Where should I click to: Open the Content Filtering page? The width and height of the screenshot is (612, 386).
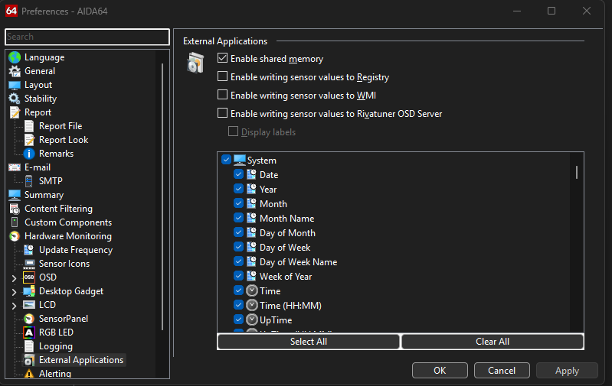tap(58, 209)
